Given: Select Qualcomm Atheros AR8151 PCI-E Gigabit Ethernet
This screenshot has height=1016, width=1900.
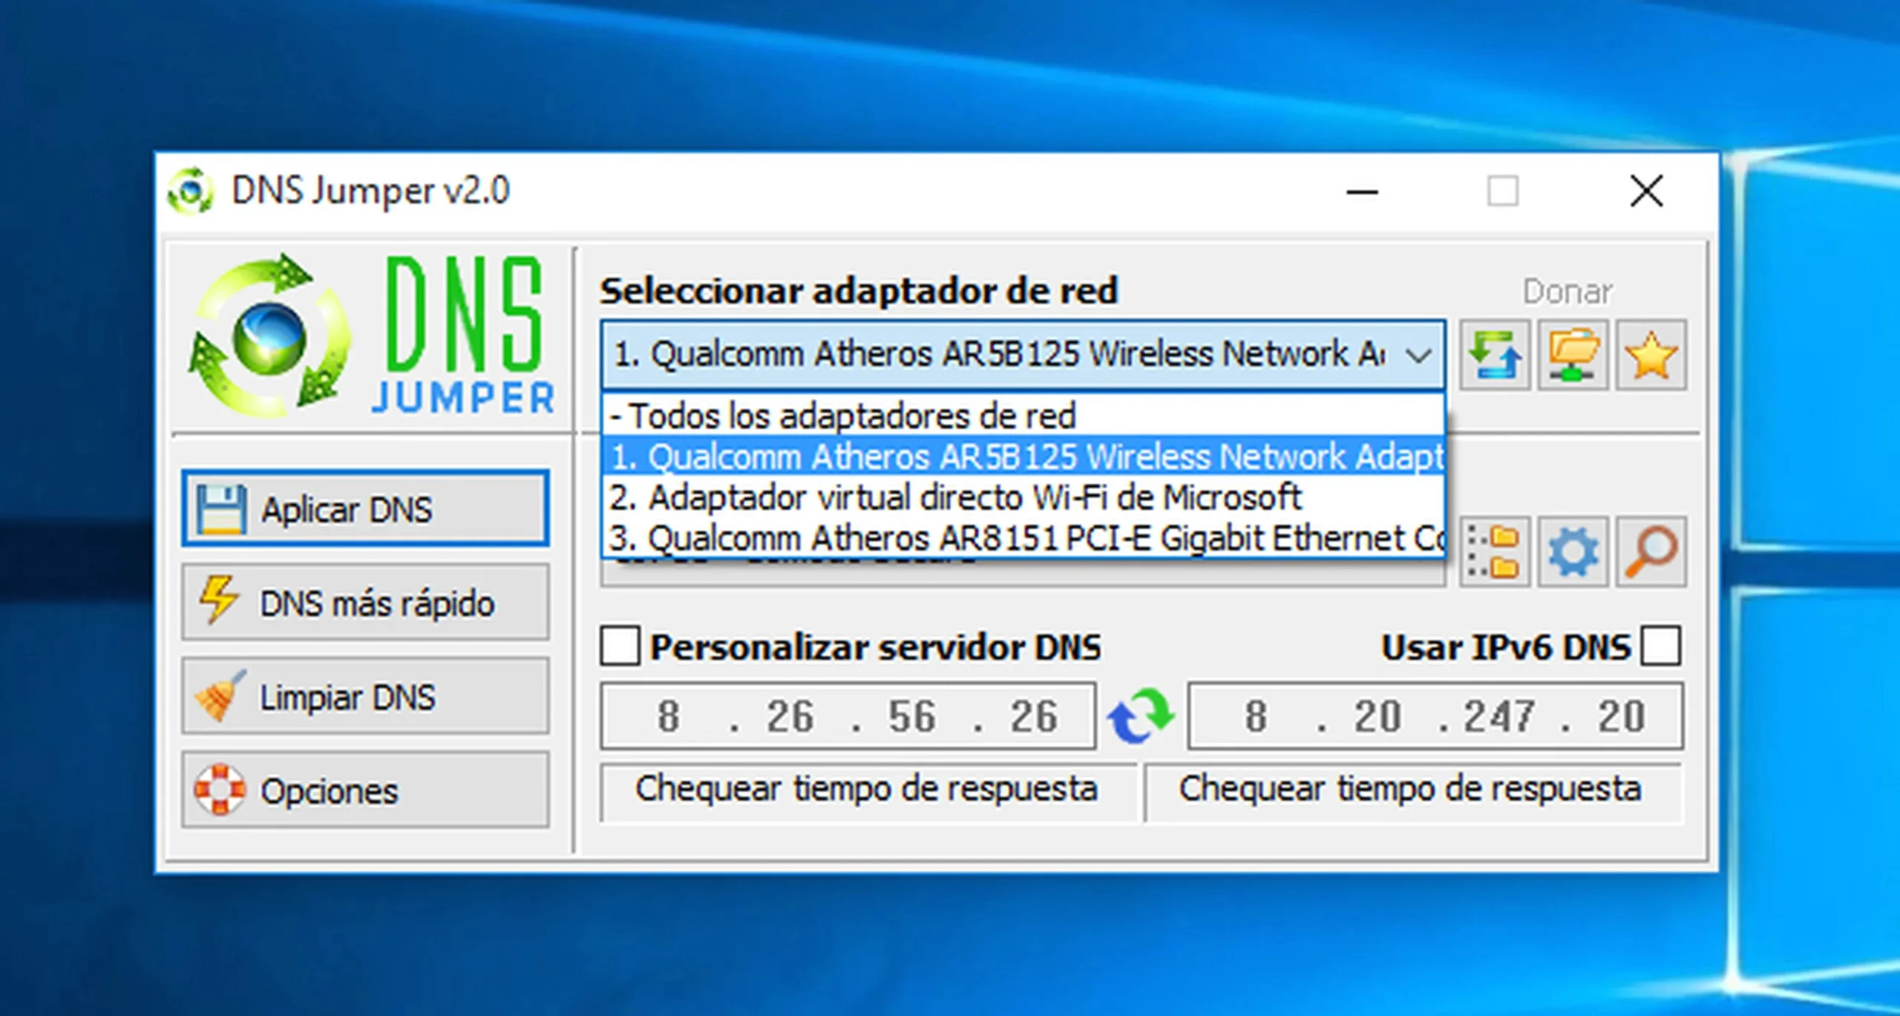Looking at the screenshot, I should tap(1024, 537).
